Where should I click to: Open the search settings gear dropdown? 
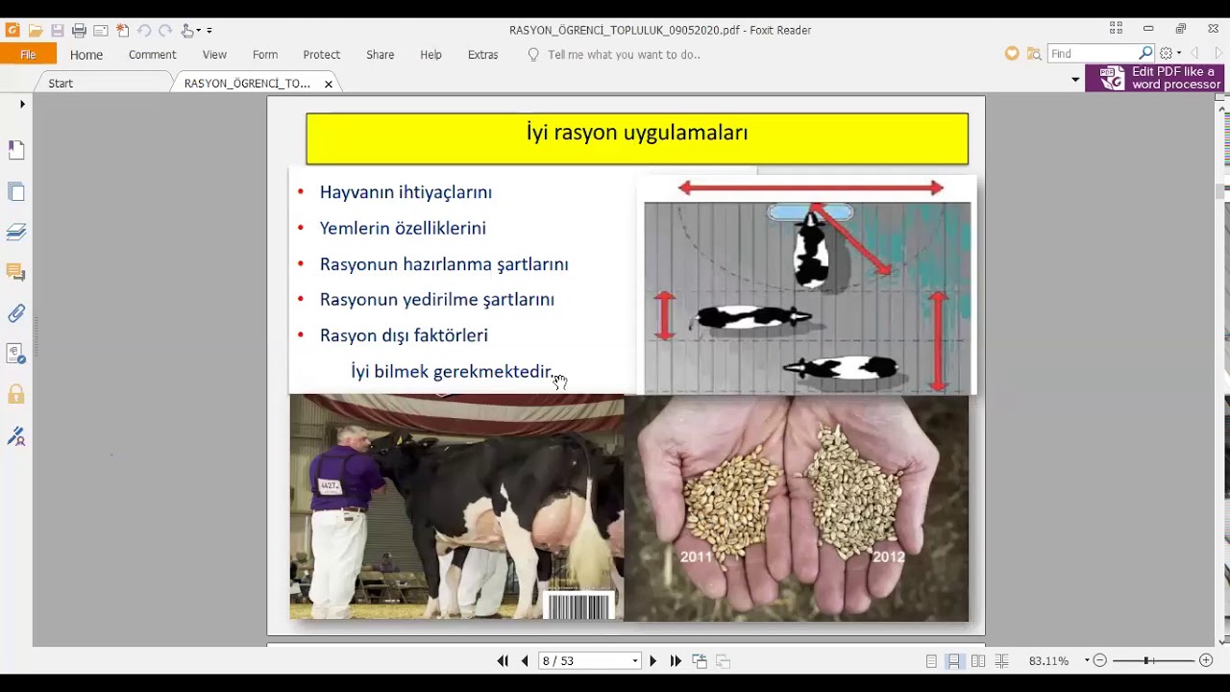[x=1169, y=54]
